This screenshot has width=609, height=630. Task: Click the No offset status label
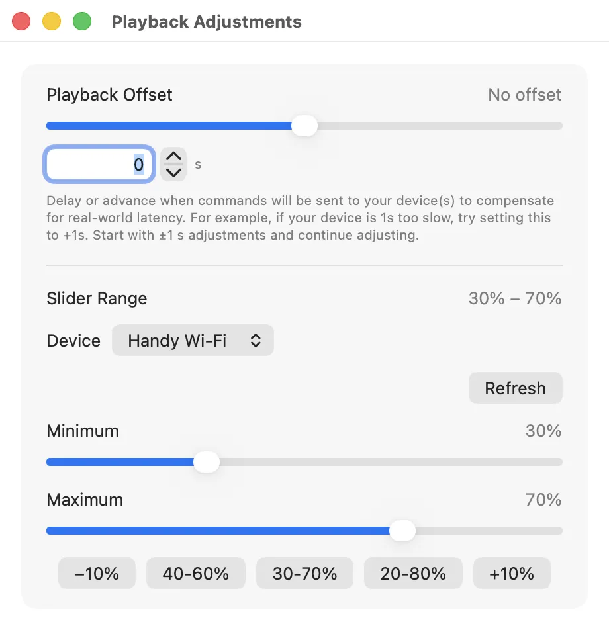524,95
